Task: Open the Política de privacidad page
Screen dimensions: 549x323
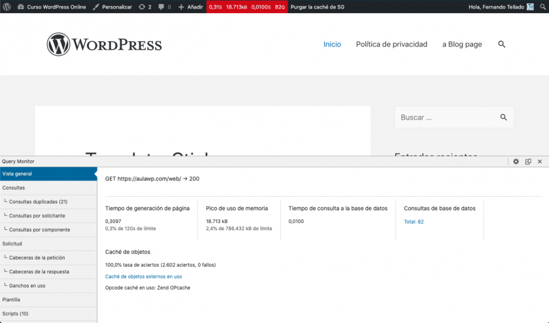Action: pyautogui.click(x=391, y=44)
